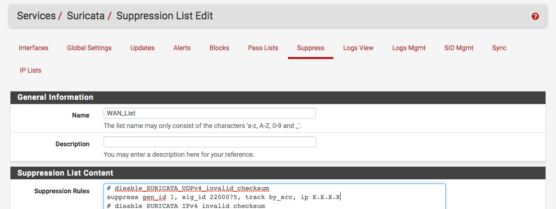The image size is (556, 209).
Task: Go to the Sync tab
Action: coord(499,48)
